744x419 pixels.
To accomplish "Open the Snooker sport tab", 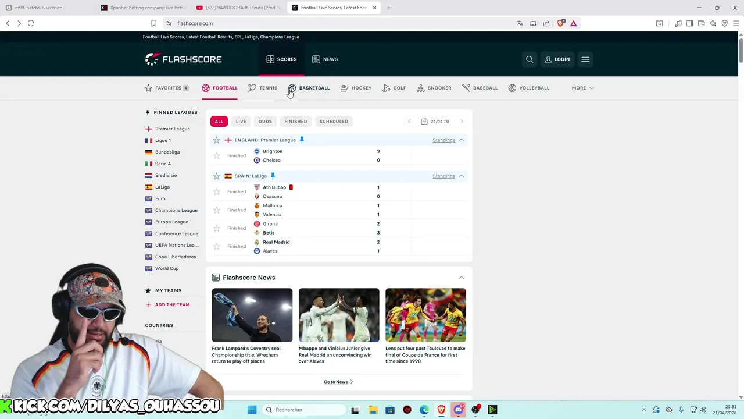I will [434, 88].
